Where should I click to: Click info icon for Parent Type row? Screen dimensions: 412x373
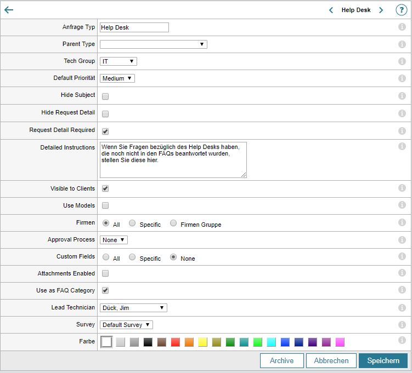[402, 44]
